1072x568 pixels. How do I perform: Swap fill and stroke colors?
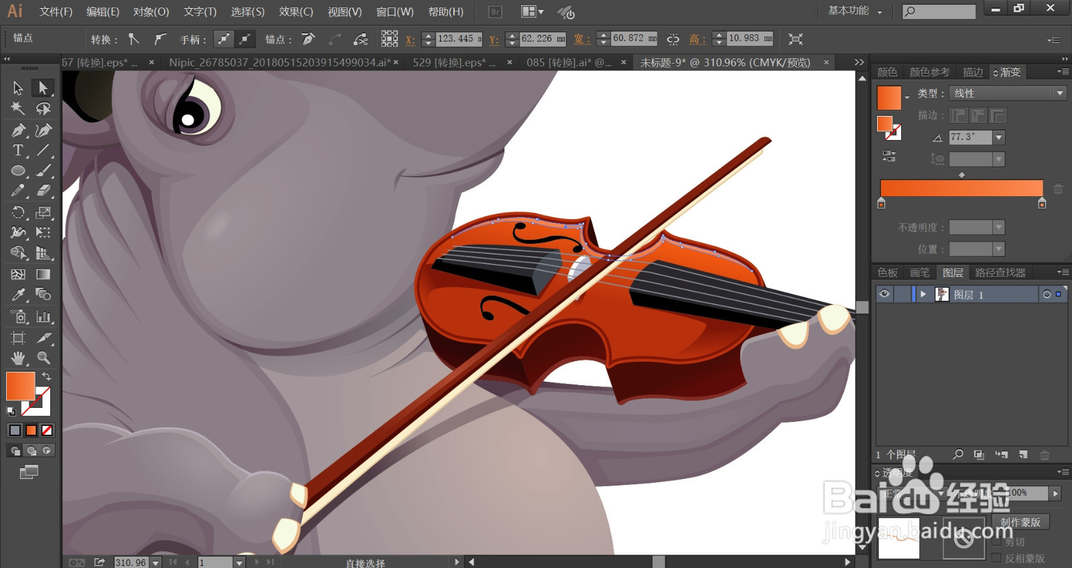pos(46,376)
